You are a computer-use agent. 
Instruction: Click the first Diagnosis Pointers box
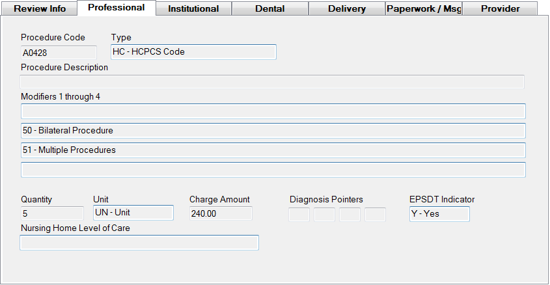(x=299, y=214)
